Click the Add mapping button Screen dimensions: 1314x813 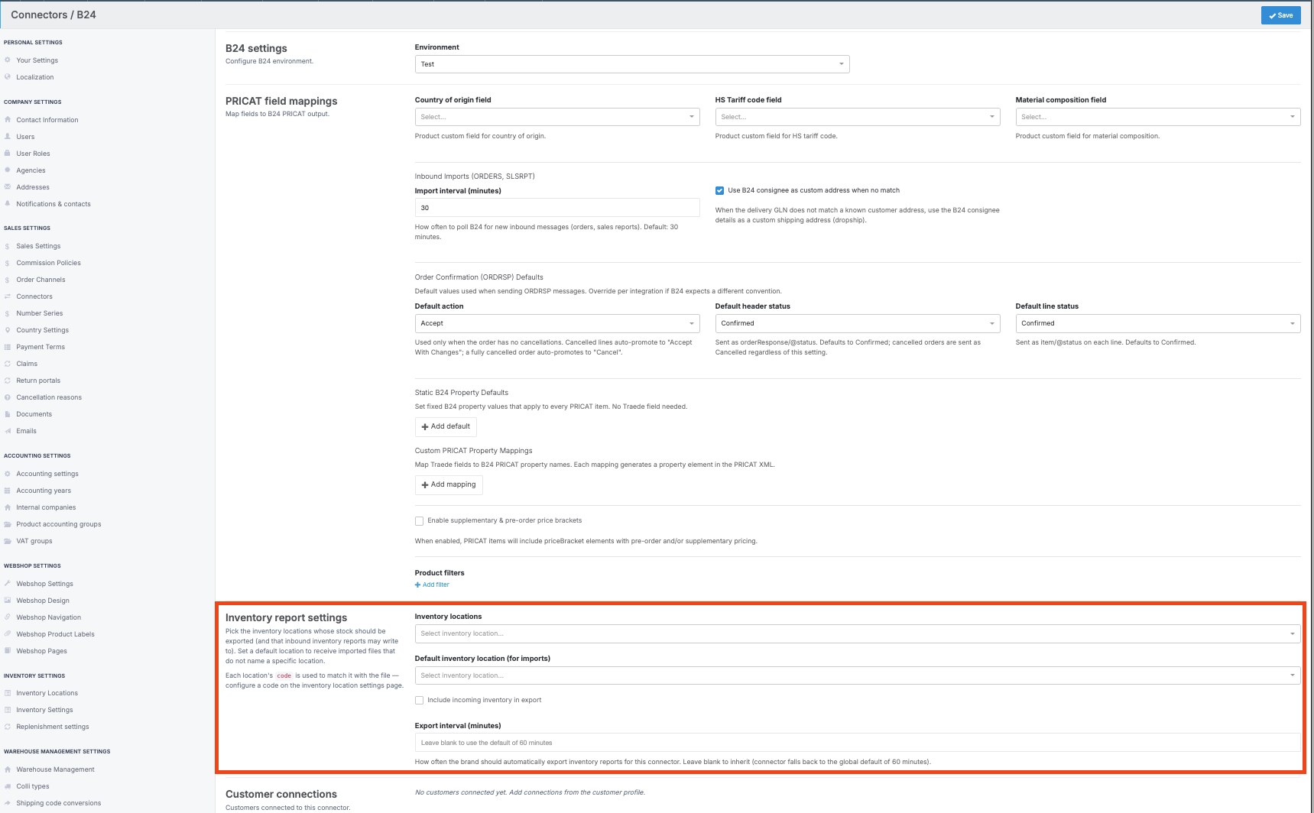point(449,484)
